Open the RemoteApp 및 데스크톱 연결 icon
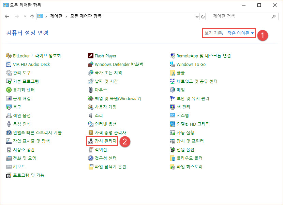 [173, 56]
